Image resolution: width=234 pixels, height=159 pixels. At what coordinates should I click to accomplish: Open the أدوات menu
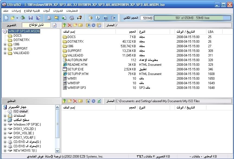pos(46,11)
